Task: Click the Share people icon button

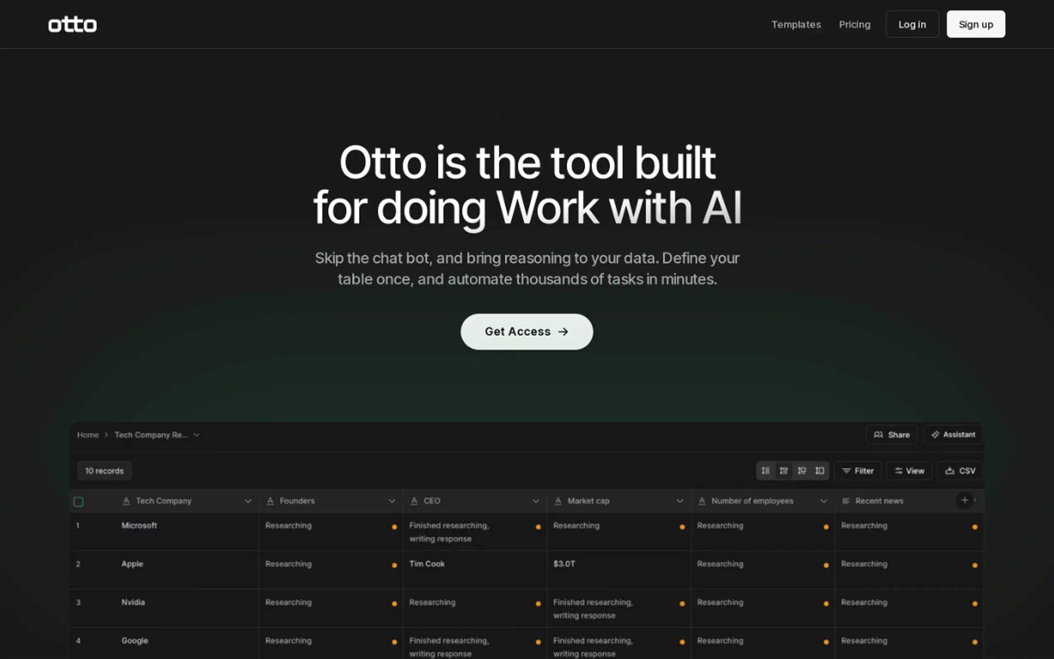Action: point(891,434)
